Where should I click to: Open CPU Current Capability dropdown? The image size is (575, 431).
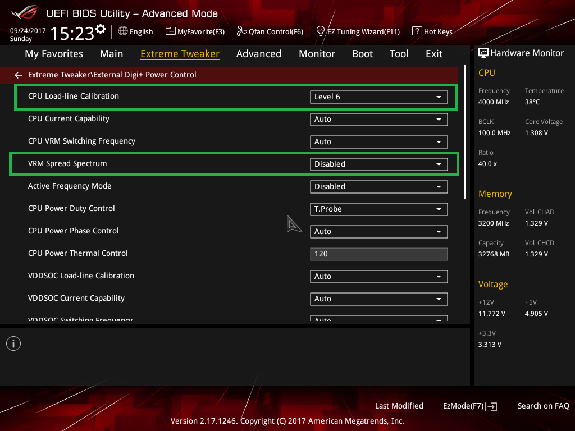coord(379,119)
